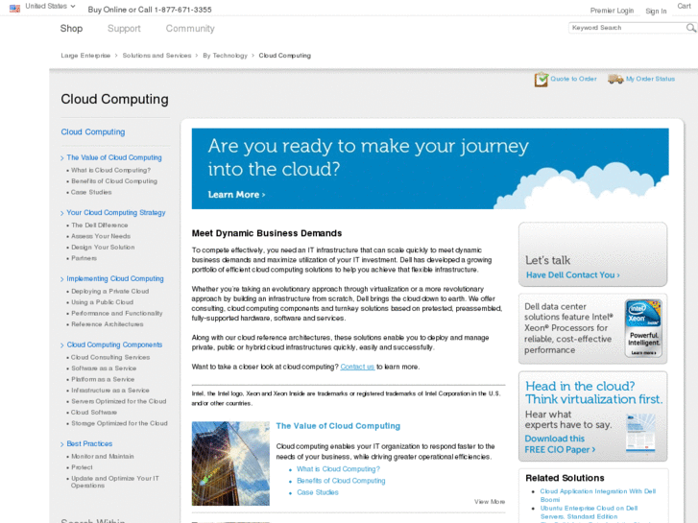Image resolution: width=698 pixels, height=523 pixels.
Task: Click the Intel Xeon badge image
Action: [x=643, y=328]
